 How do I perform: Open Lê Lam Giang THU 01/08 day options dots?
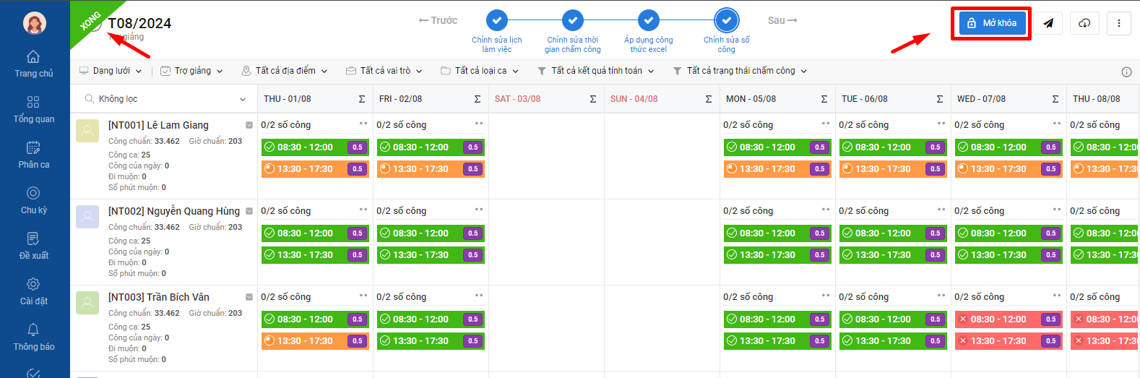(x=363, y=124)
